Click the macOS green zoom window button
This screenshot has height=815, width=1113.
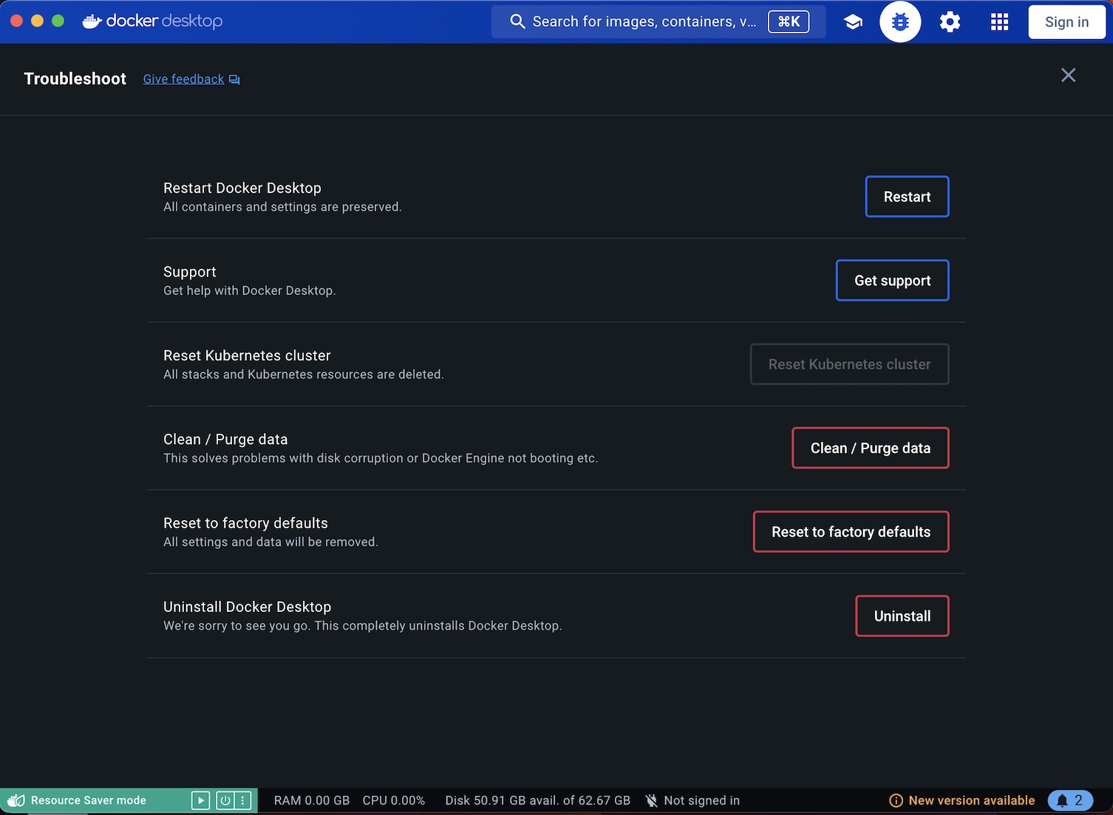point(58,21)
